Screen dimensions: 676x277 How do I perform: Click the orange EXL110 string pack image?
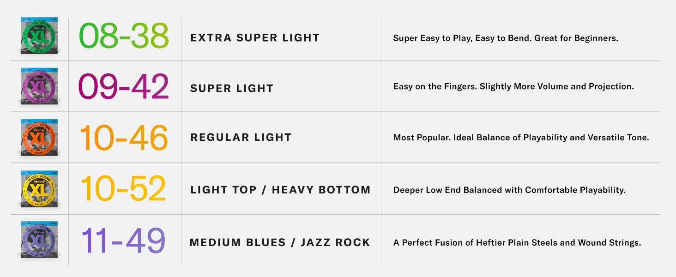point(39,137)
